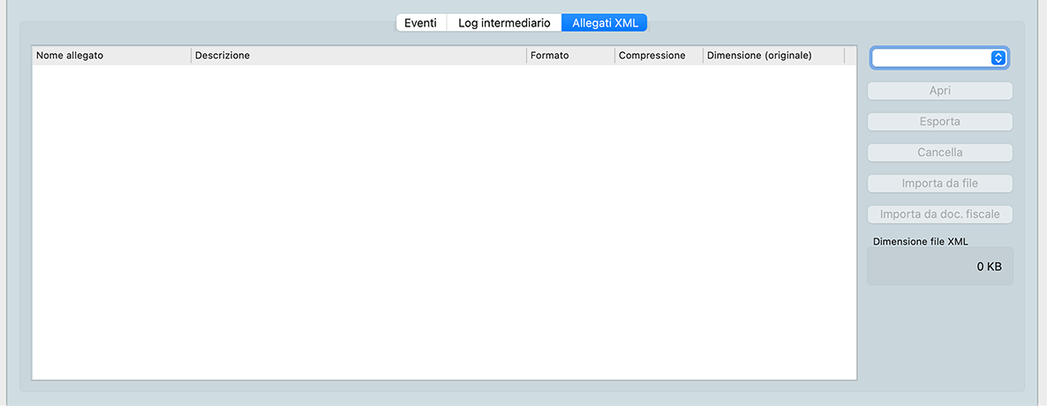1047x406 pixels.
Task: Click divider between Formato and Compressione headers
Action: click(614, 56)
